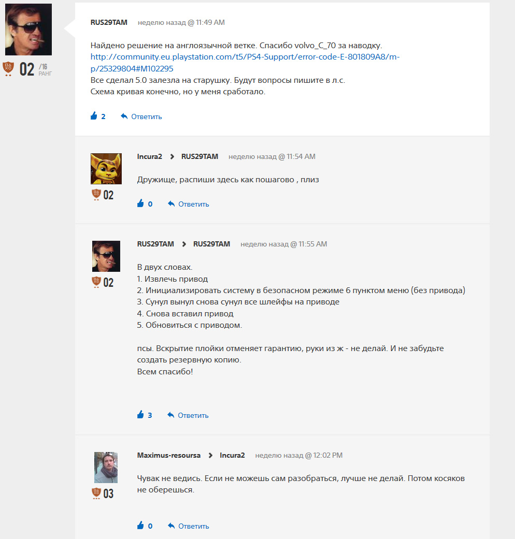
Task: Like the step-by-step instructions comment
Action: (140, 415)
